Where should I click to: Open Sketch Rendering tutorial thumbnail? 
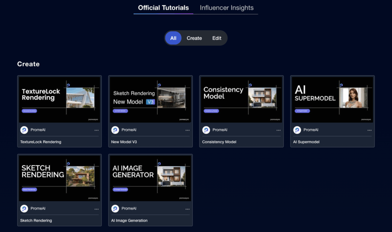click(x=59, y=178)
